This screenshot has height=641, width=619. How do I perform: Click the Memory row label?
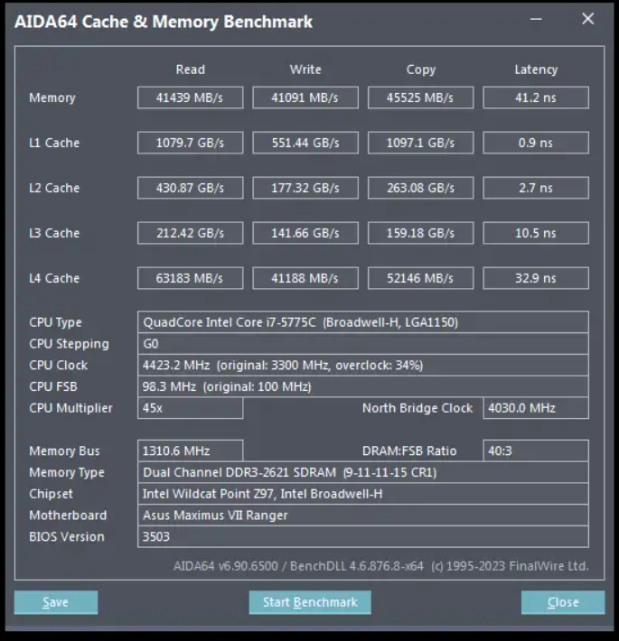pos(52,98)
